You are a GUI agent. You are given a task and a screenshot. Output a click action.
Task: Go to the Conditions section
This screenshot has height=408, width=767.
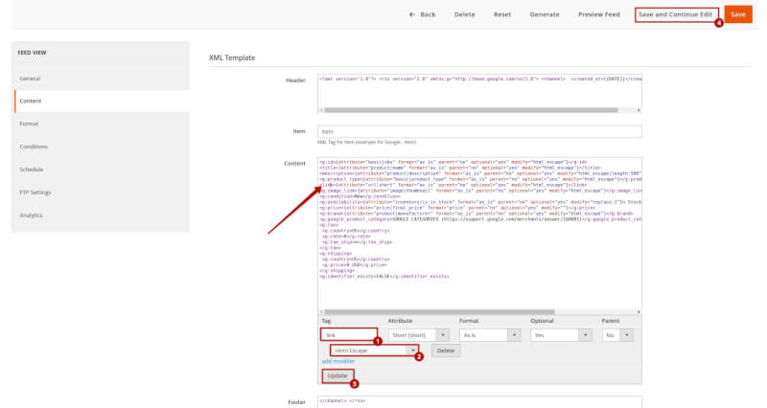(x=34, y=147)
